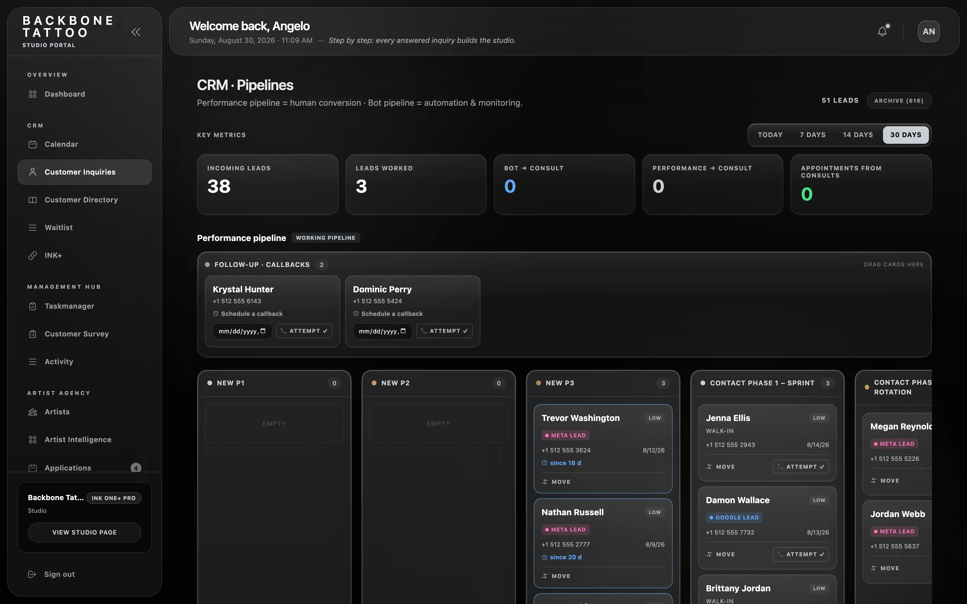Click the Appointments From Consults metric card
The width and height of the screenshot is (967, 604).
click(861, 185)
